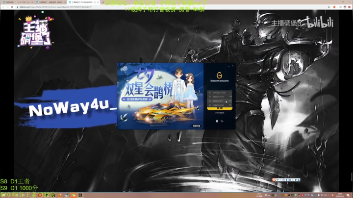Screen dimensions: 353x198
Task: Open the green WeChat taskbar icon
Action: [x=74, y=195]
